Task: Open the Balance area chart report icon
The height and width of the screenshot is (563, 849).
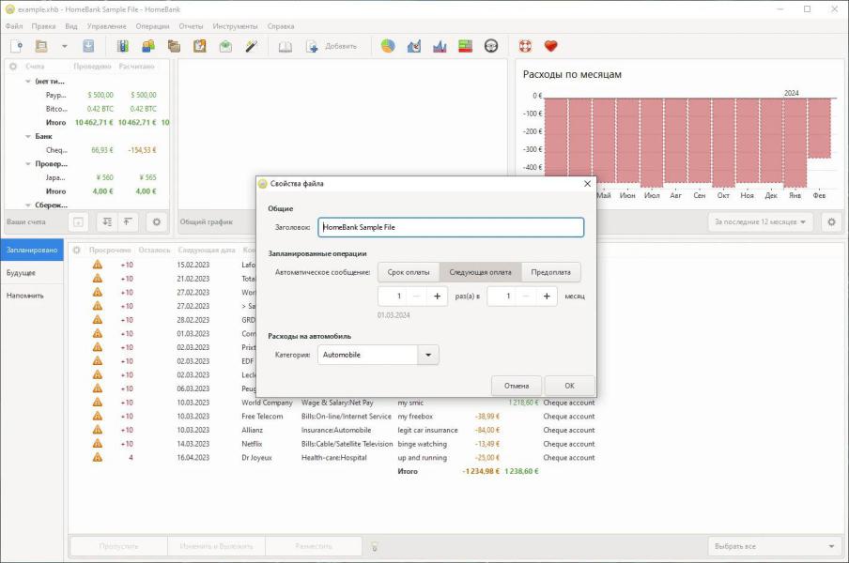Action: coord(440,47)
